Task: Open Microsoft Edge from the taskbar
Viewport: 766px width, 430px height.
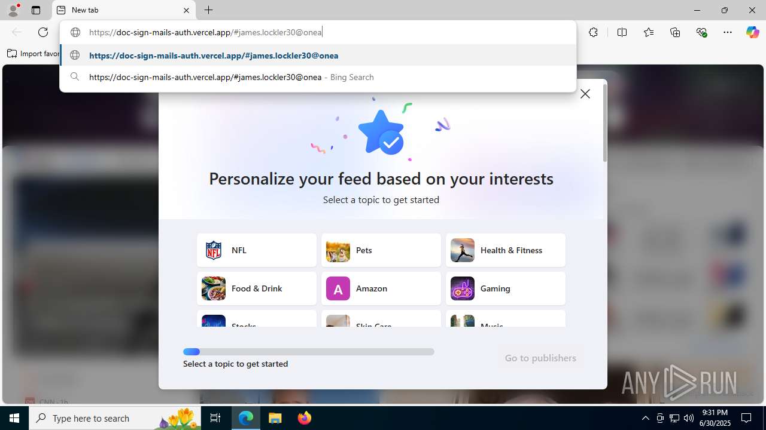Action: point(246,418)
